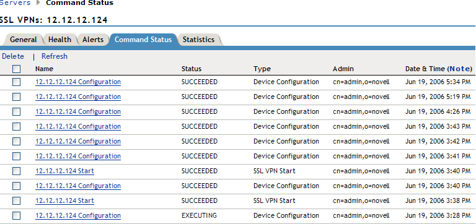The image size is (476, 224).
Task: Open 12.12.12.124 Configuration from 5:19 PM
Action: click(78, 97)
